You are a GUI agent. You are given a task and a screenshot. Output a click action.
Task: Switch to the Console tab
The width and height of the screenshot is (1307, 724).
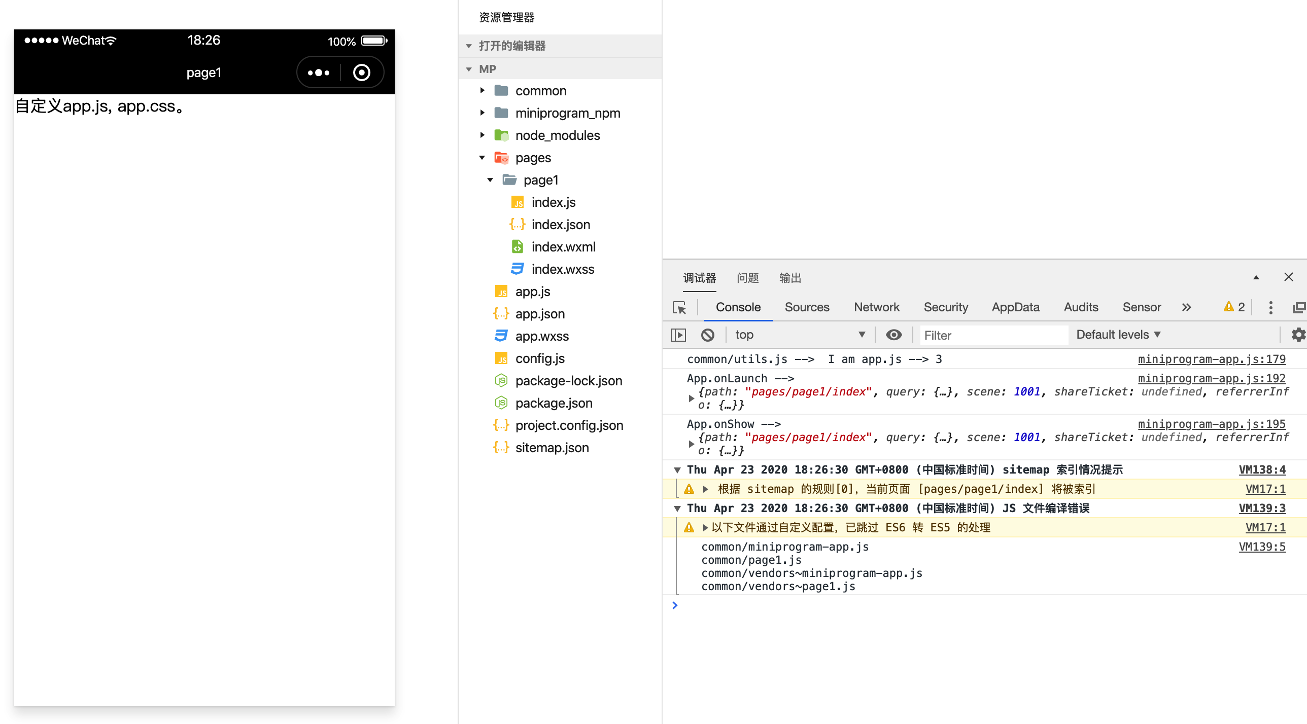coord(738,307)
